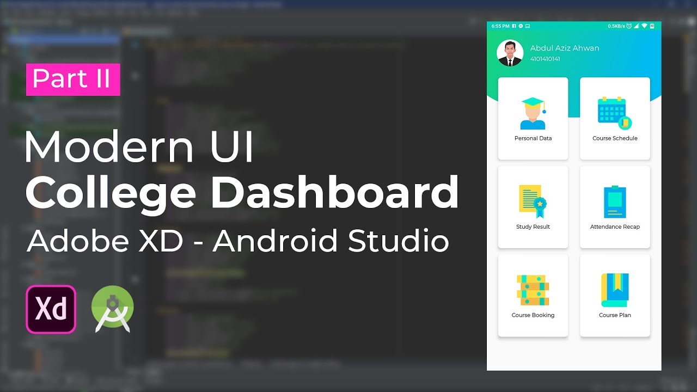Tap the graduate icon on Personal Data card
Screen dimensions: 697x392
point(533,113)
